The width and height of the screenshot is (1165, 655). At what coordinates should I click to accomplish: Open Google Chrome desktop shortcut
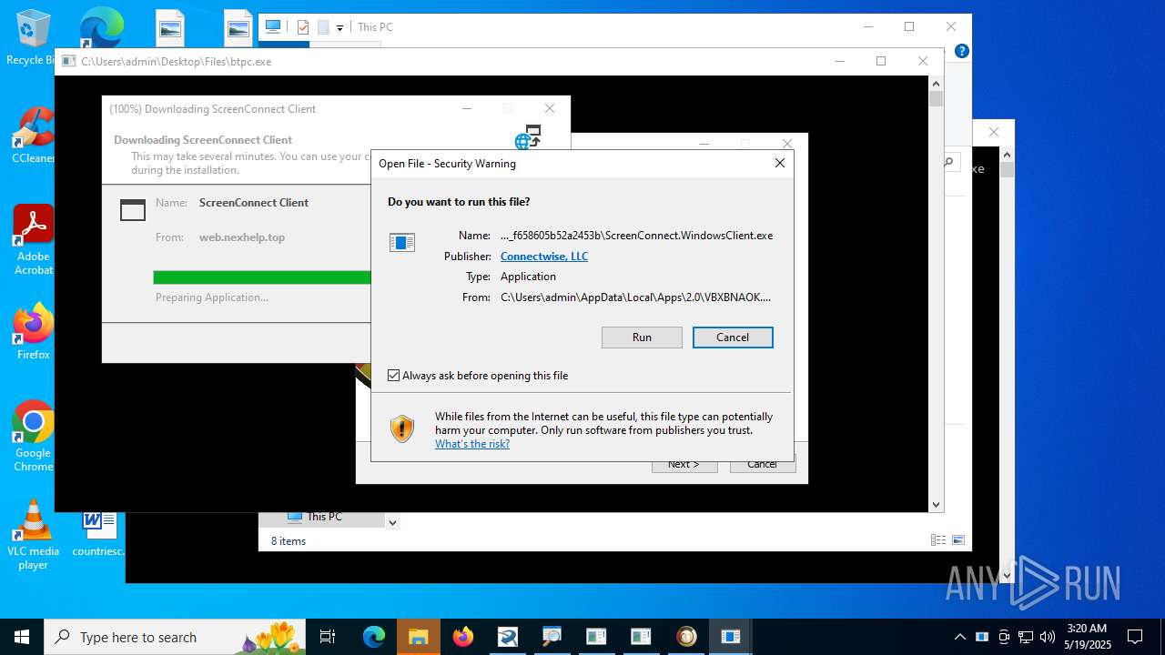(33, 437)
